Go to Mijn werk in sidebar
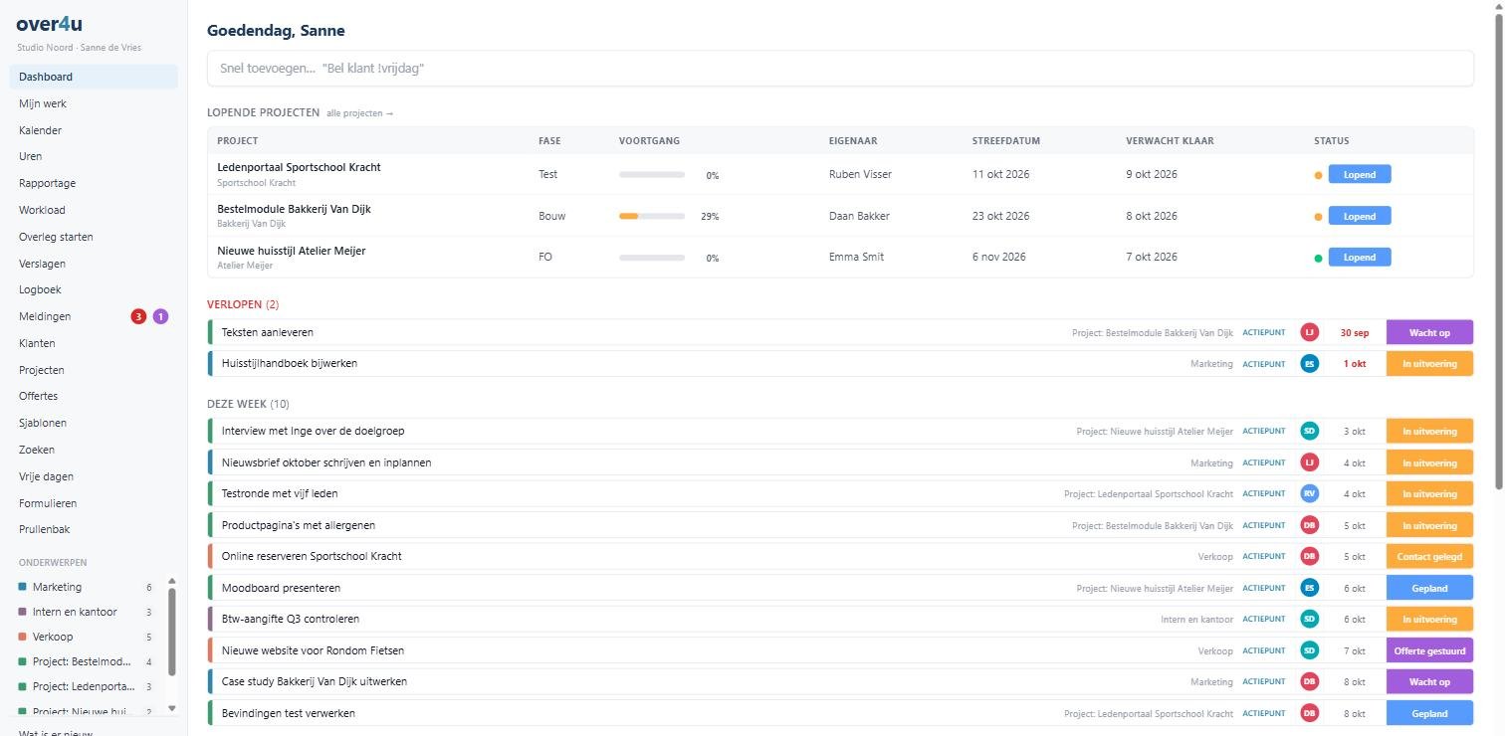 (94, 103)
